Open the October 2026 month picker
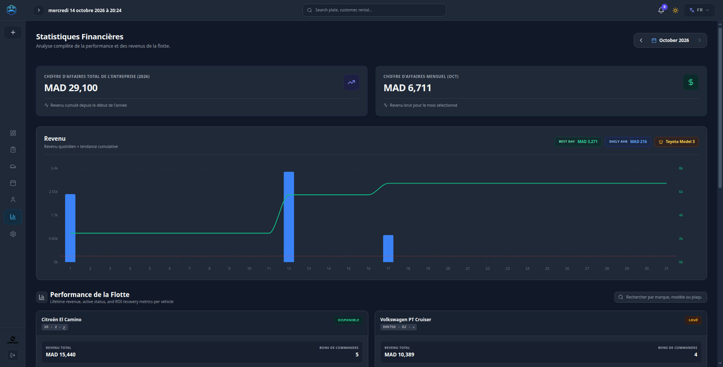Viewport: 723px width, 367px height. point(670,40)
